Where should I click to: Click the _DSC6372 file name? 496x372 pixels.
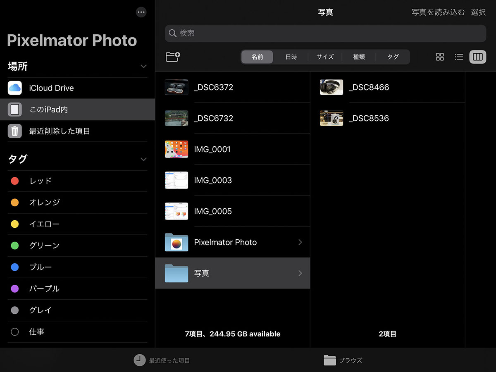tap(213, 88)
